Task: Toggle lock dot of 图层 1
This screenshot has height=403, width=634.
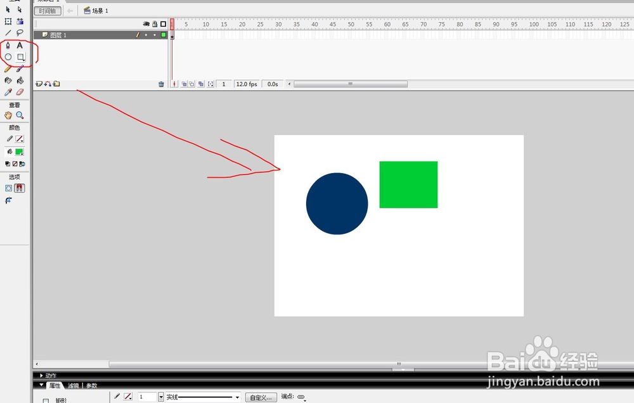Action: [155, 35]
